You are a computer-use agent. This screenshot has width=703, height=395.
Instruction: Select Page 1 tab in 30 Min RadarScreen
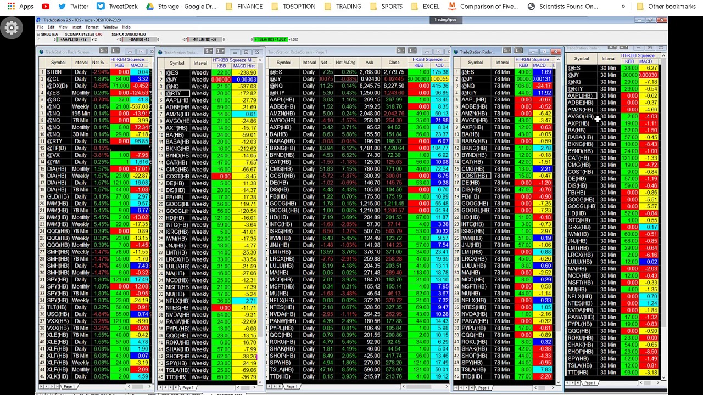(x=589, y=383)
